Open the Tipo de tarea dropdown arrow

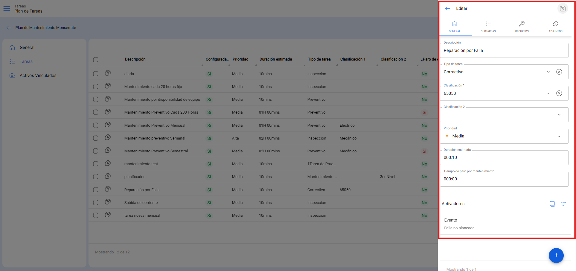coord(548,72)
